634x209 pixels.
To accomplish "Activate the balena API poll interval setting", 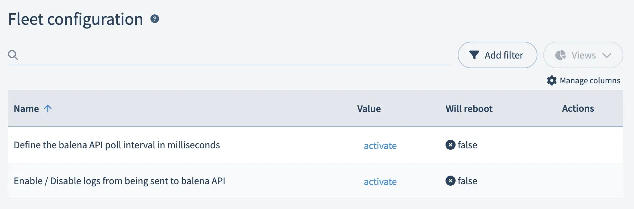I will click(x=380, y=146).
